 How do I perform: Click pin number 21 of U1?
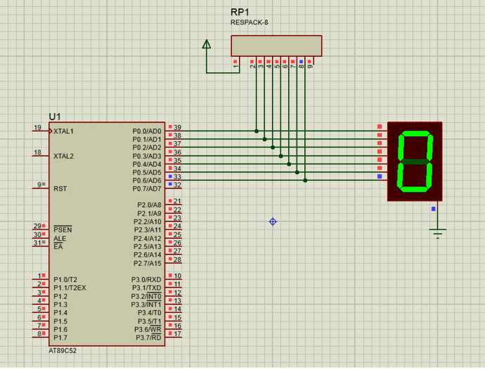pyautogui.click(x=177, y=201)
